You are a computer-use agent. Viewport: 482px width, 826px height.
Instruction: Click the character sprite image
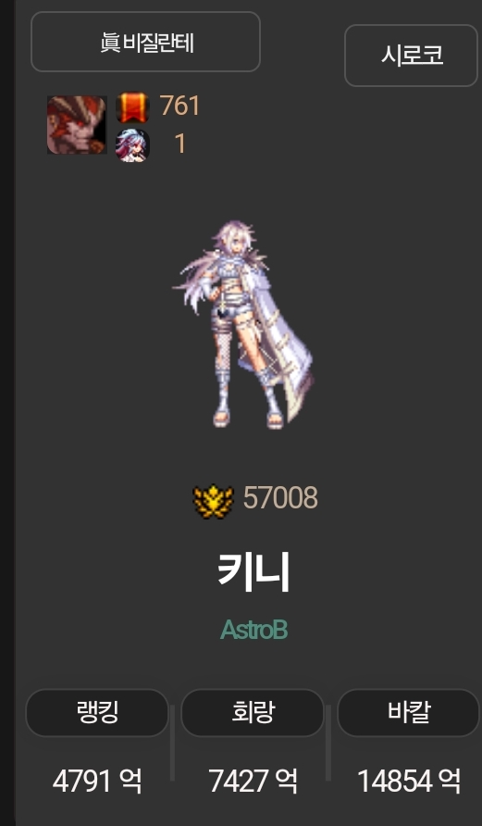point(243,325)
